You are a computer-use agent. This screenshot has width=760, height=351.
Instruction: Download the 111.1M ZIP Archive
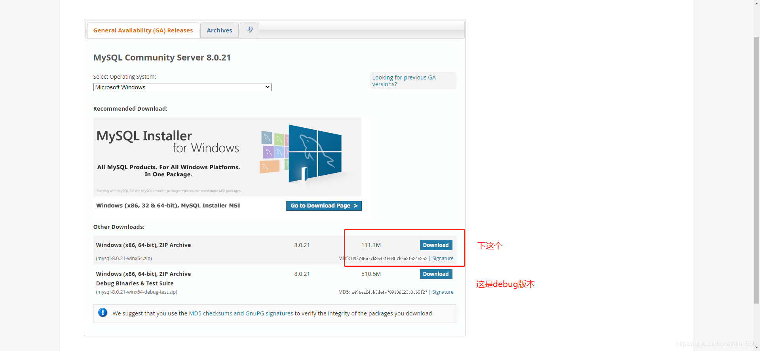tap(436, 245)
